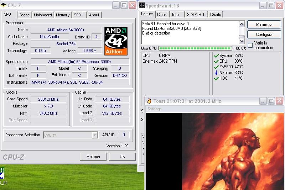285x190 pixels.
Task: Click the Toast flame icon in title bar
Action: [x=149, y=101]
